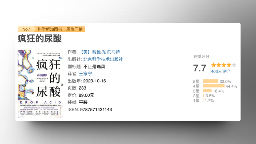Click the 3星 rating bar
The height and width of the screenshot is (144, 256).
pyautogui.click(x=207, y=91)
